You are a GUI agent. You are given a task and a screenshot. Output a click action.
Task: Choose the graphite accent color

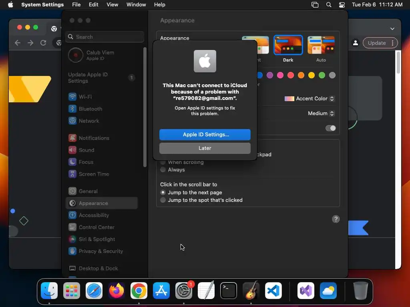pyautogui.click(x=332, y=76)
